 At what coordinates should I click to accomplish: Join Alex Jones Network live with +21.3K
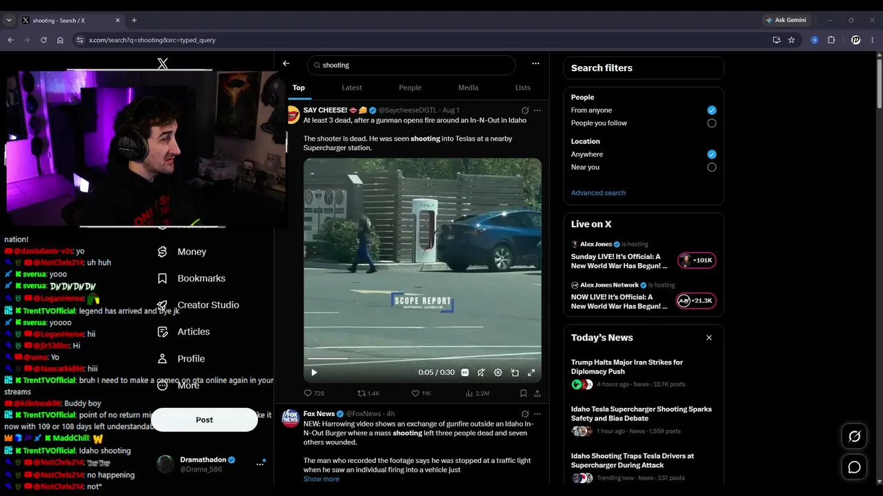click(x=697, y=301)
